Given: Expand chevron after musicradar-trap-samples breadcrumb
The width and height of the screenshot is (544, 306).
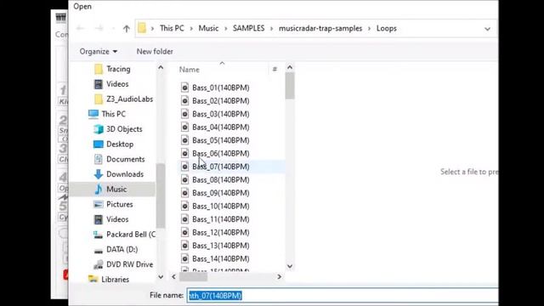Looking at the screenshot, I should click(370, 28).
